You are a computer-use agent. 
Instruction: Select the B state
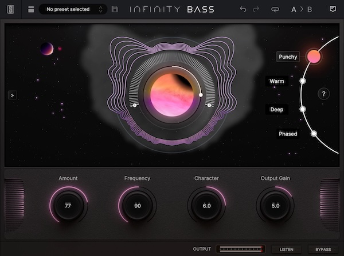pyautogui.click(x=310, y=10)
